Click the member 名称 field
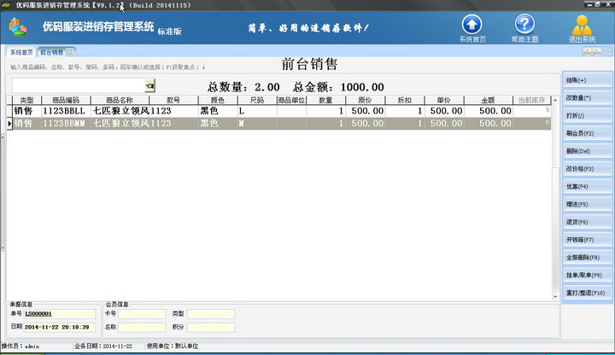 (142, 327)
